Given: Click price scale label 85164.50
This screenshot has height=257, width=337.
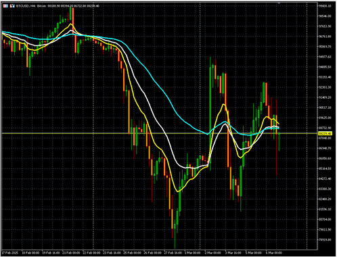Looking at the screenshot, I should 325,168.
